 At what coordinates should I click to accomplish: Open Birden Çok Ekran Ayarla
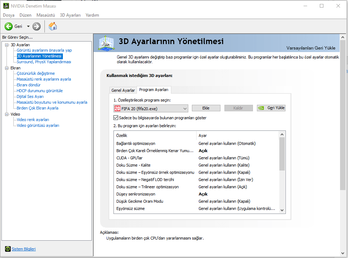coord(38,108)
